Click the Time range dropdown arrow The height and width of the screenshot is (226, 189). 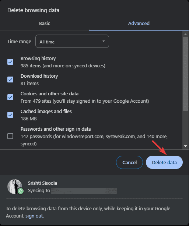pos(104,41)
